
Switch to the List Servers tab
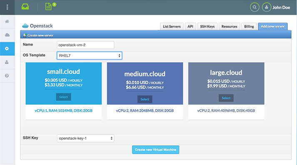(172, 27)
